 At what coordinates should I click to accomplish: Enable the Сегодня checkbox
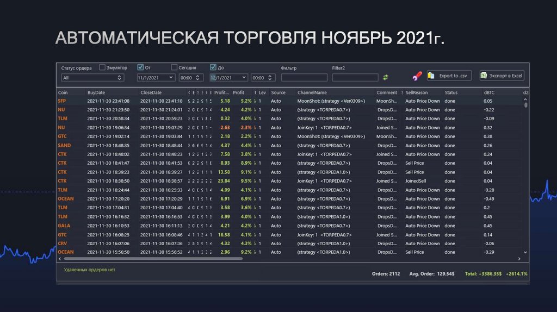pyautogui.click(x=174, y=67)
